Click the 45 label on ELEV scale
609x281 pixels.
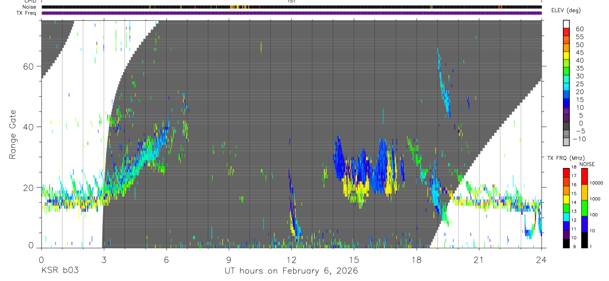coord(579,53)
